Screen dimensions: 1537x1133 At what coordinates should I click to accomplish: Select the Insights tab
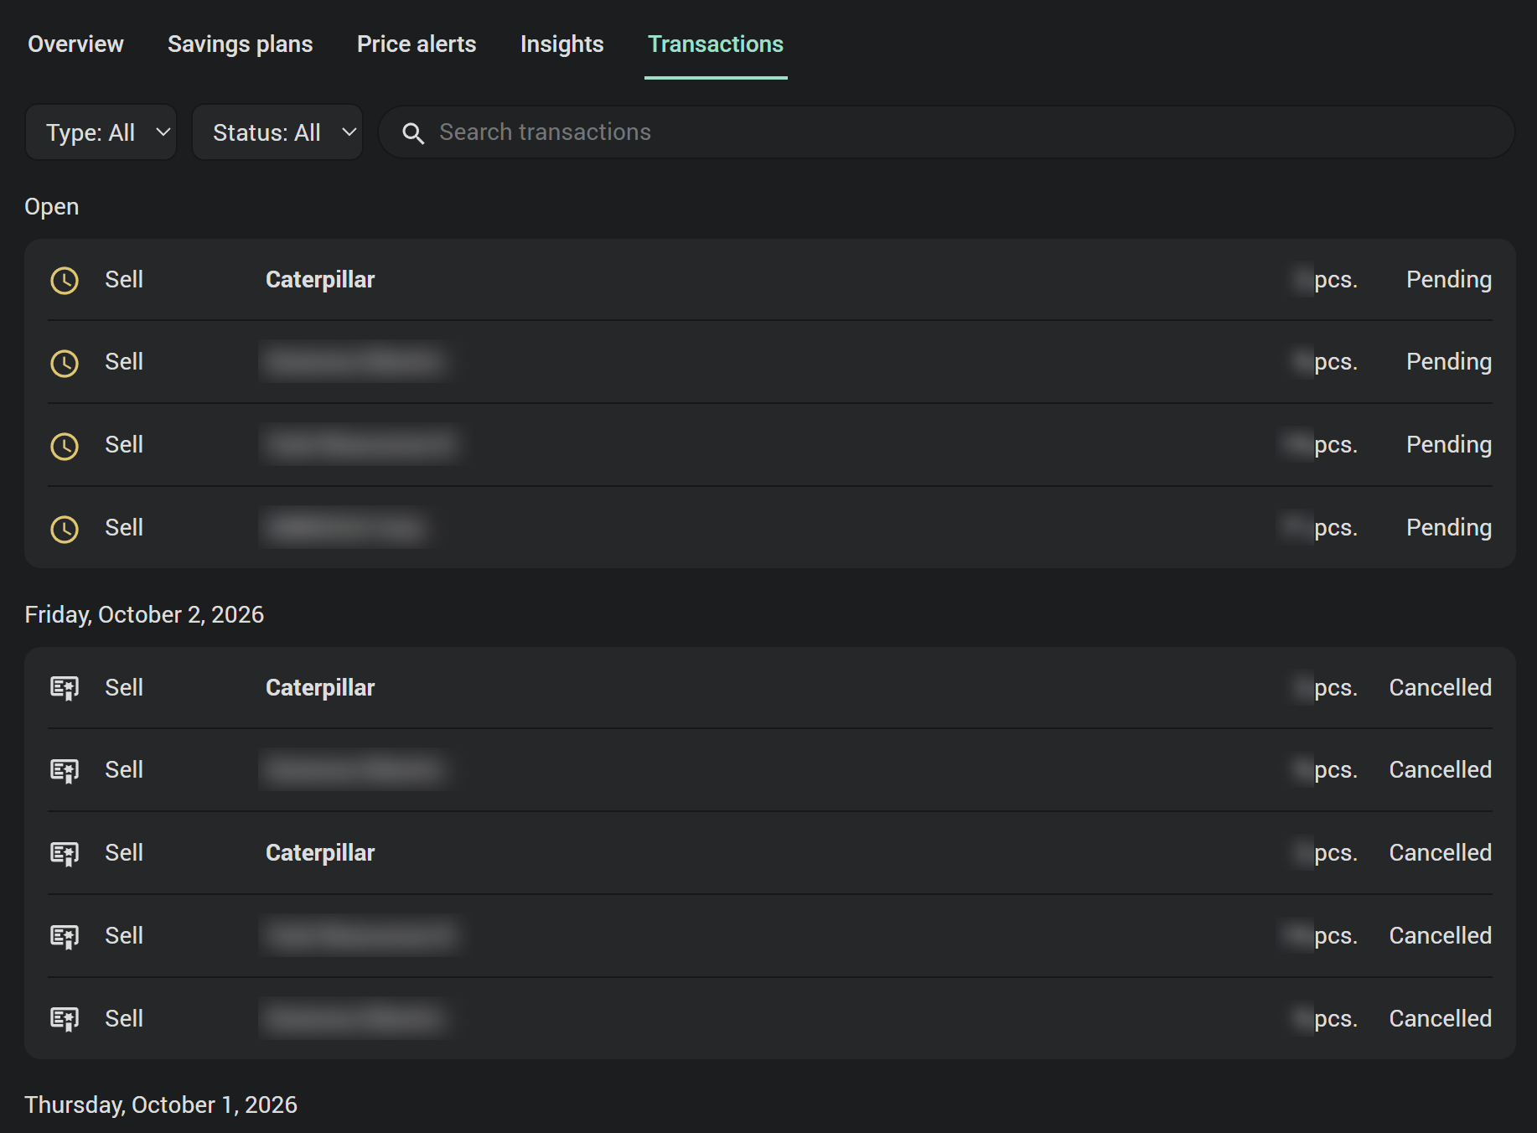coord(561,44)
